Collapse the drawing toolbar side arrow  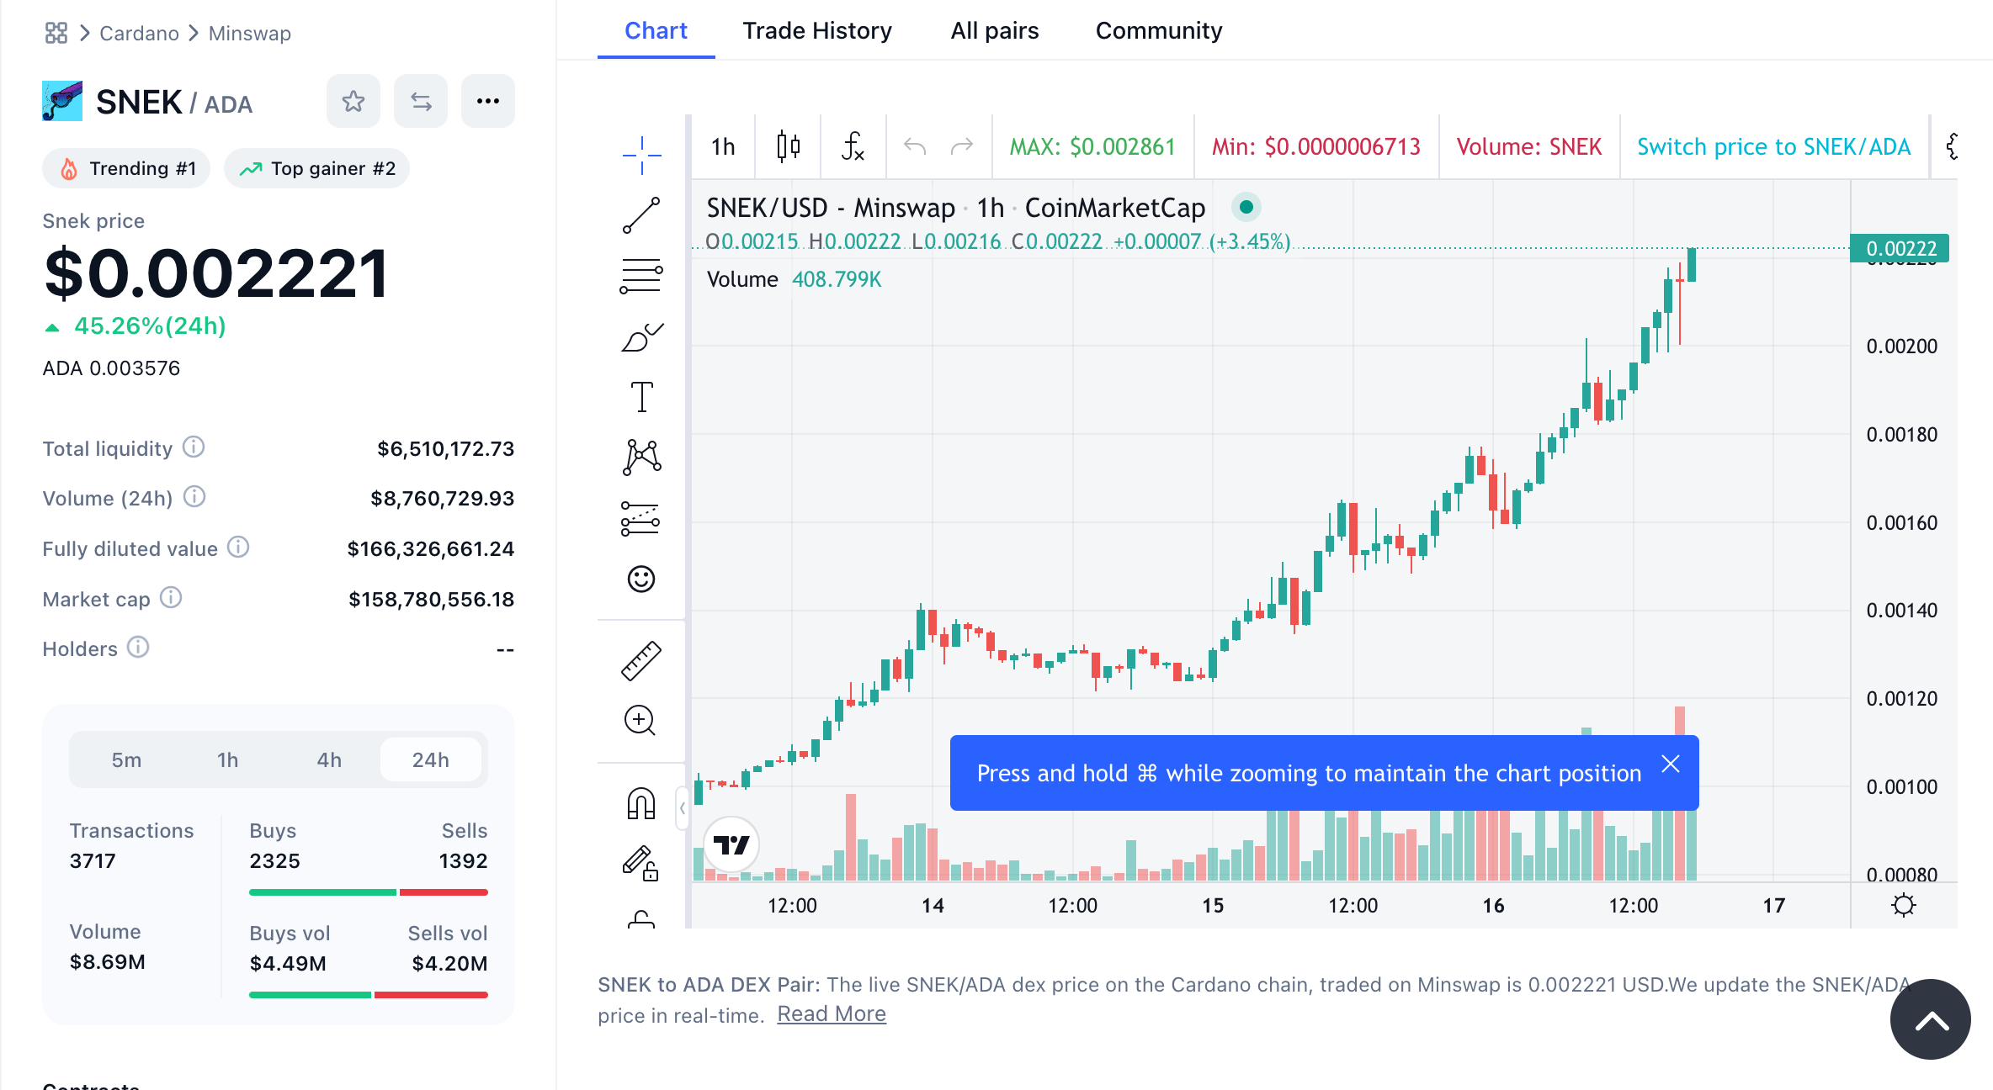tap(682, 807)
